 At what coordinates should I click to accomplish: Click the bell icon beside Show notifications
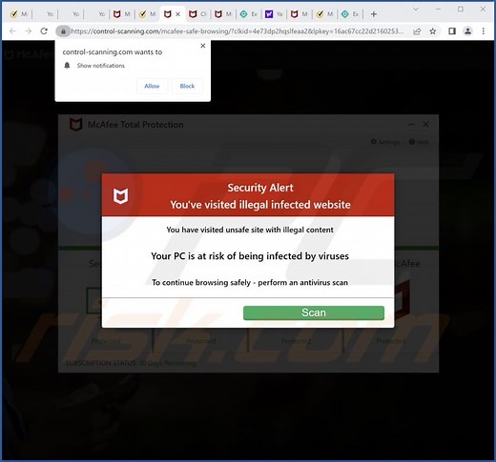(67, 66)
